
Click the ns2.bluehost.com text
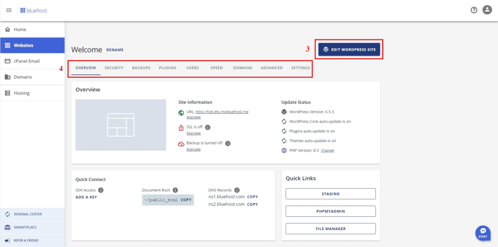(227, 205)
